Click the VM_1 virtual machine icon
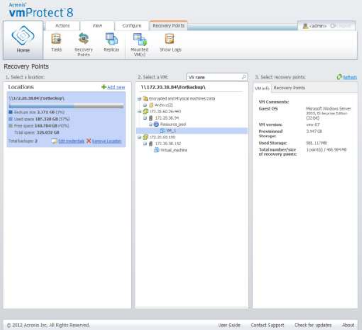This screenshot has height=330, width=362. (162, 131)
